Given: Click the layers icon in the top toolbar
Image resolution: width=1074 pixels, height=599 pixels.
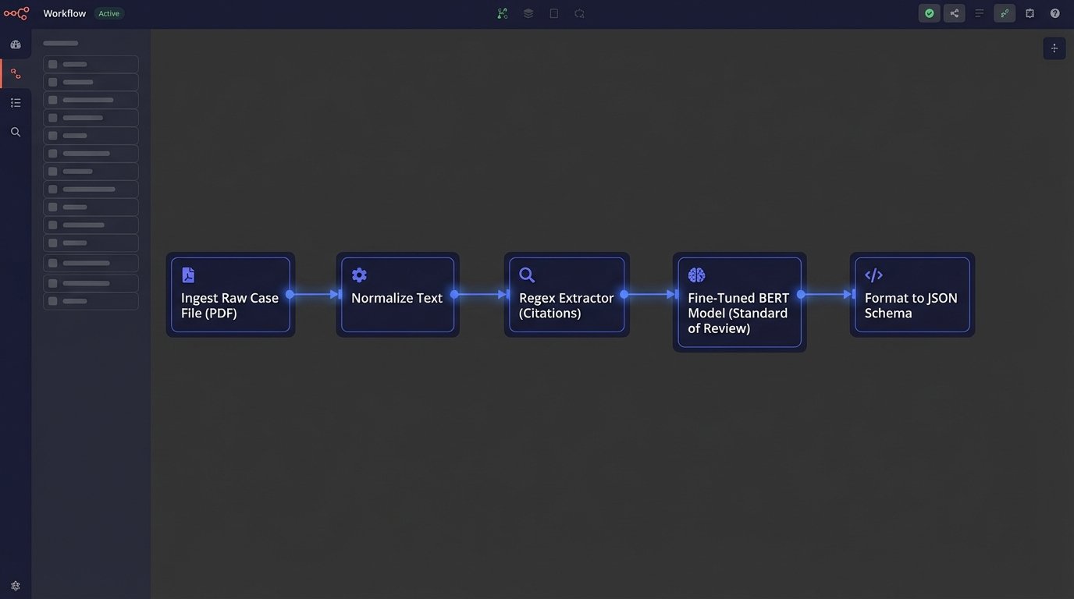Looking at the screenshot, I should [x=528, y=13].
